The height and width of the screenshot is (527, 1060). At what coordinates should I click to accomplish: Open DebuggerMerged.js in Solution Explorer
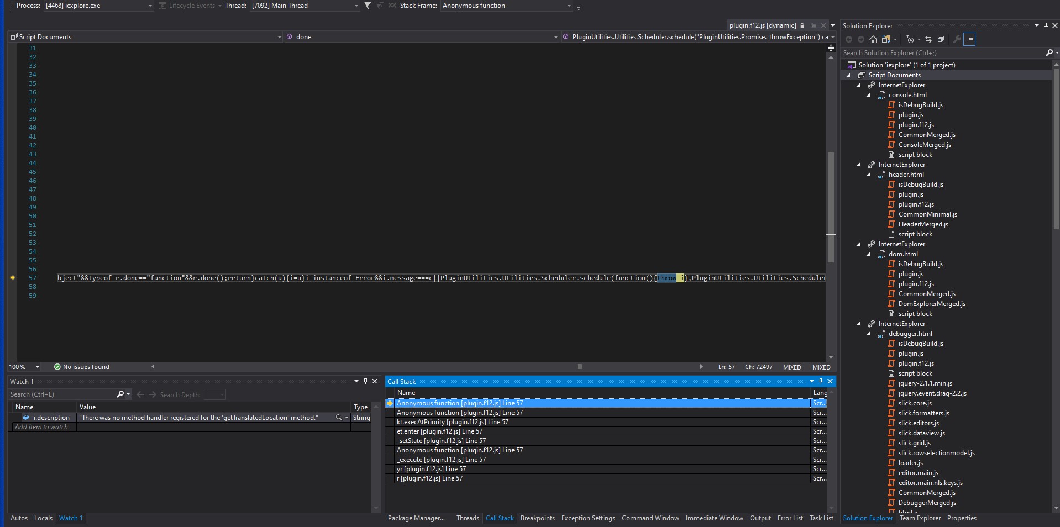click(927, 503)
